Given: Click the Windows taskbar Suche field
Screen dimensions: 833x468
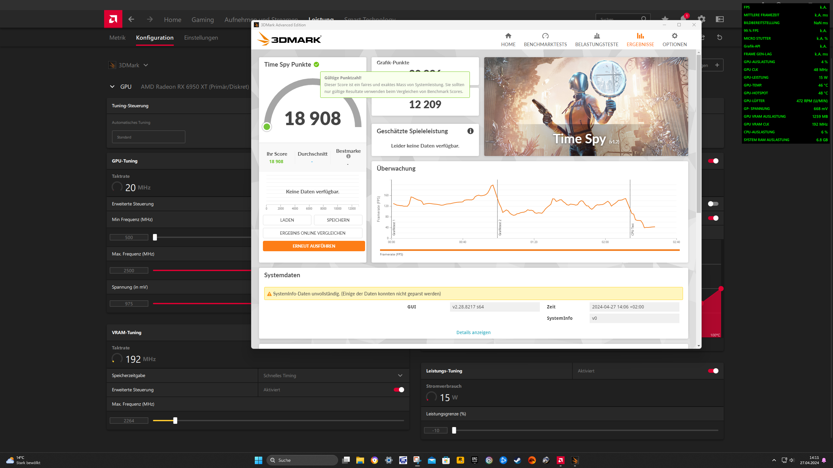Looking at the screenshot, I should (303, 460).
